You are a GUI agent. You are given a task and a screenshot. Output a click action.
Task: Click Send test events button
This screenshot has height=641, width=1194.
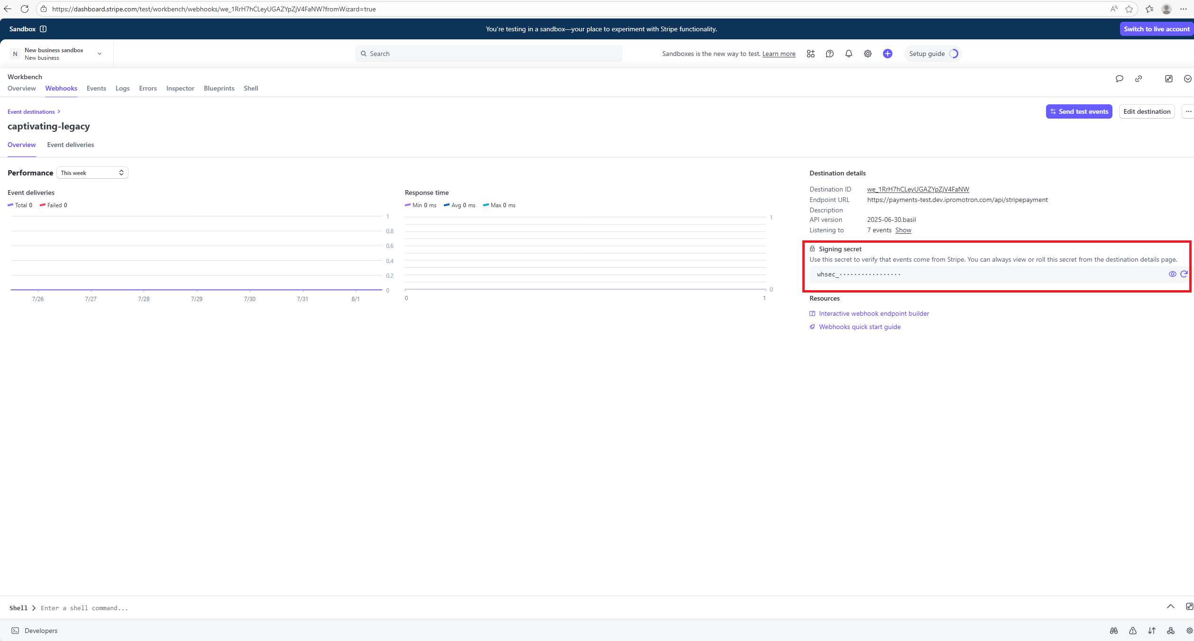(1079, 111)
